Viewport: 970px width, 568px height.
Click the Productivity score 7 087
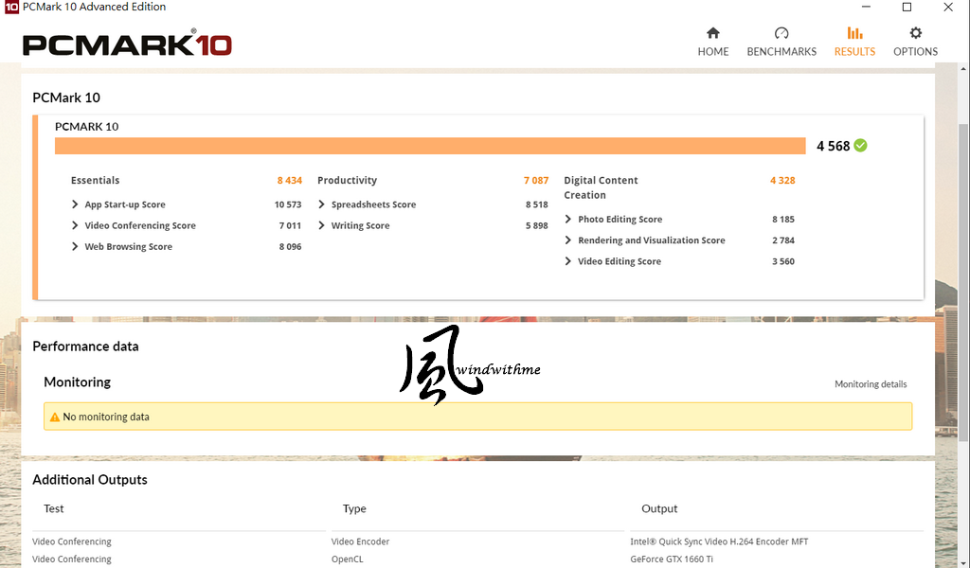pos(536,181)
